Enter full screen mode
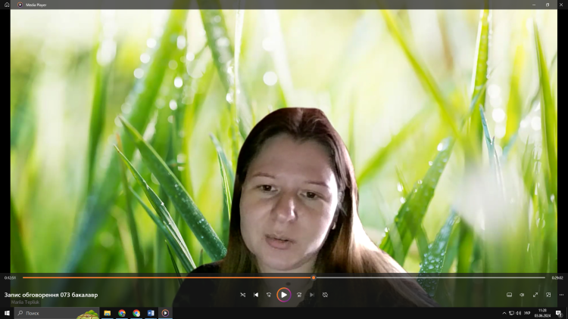The width and height of the screenshot is (568, 319). (535, 295)
